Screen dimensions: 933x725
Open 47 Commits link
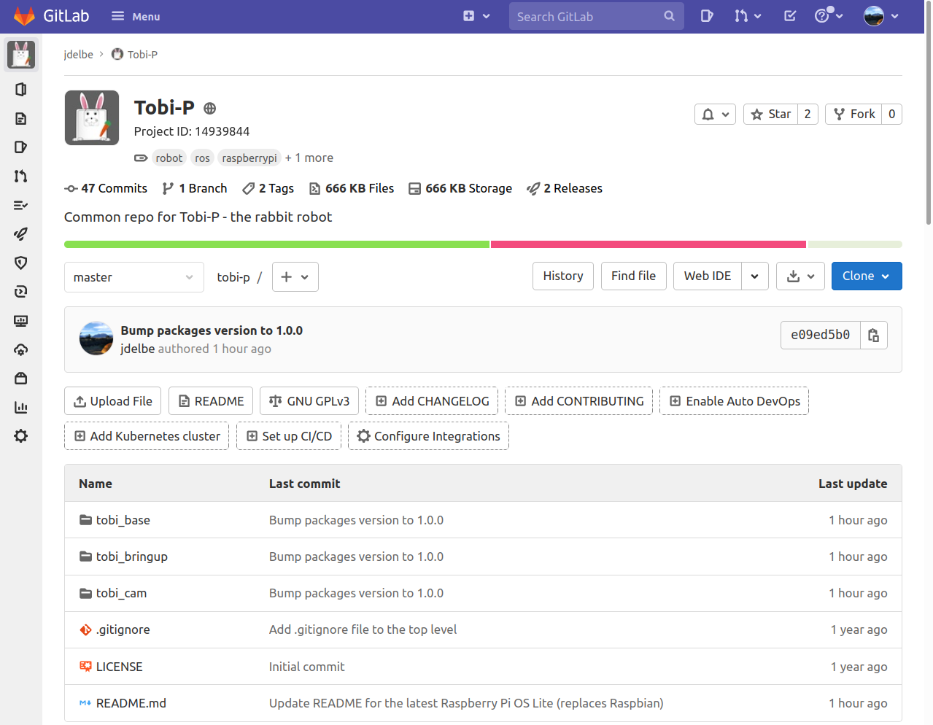coord(106,188)
